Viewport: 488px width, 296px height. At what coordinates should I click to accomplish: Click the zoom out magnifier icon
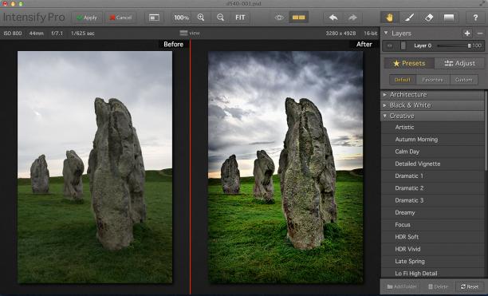click(x=220, y=18)
